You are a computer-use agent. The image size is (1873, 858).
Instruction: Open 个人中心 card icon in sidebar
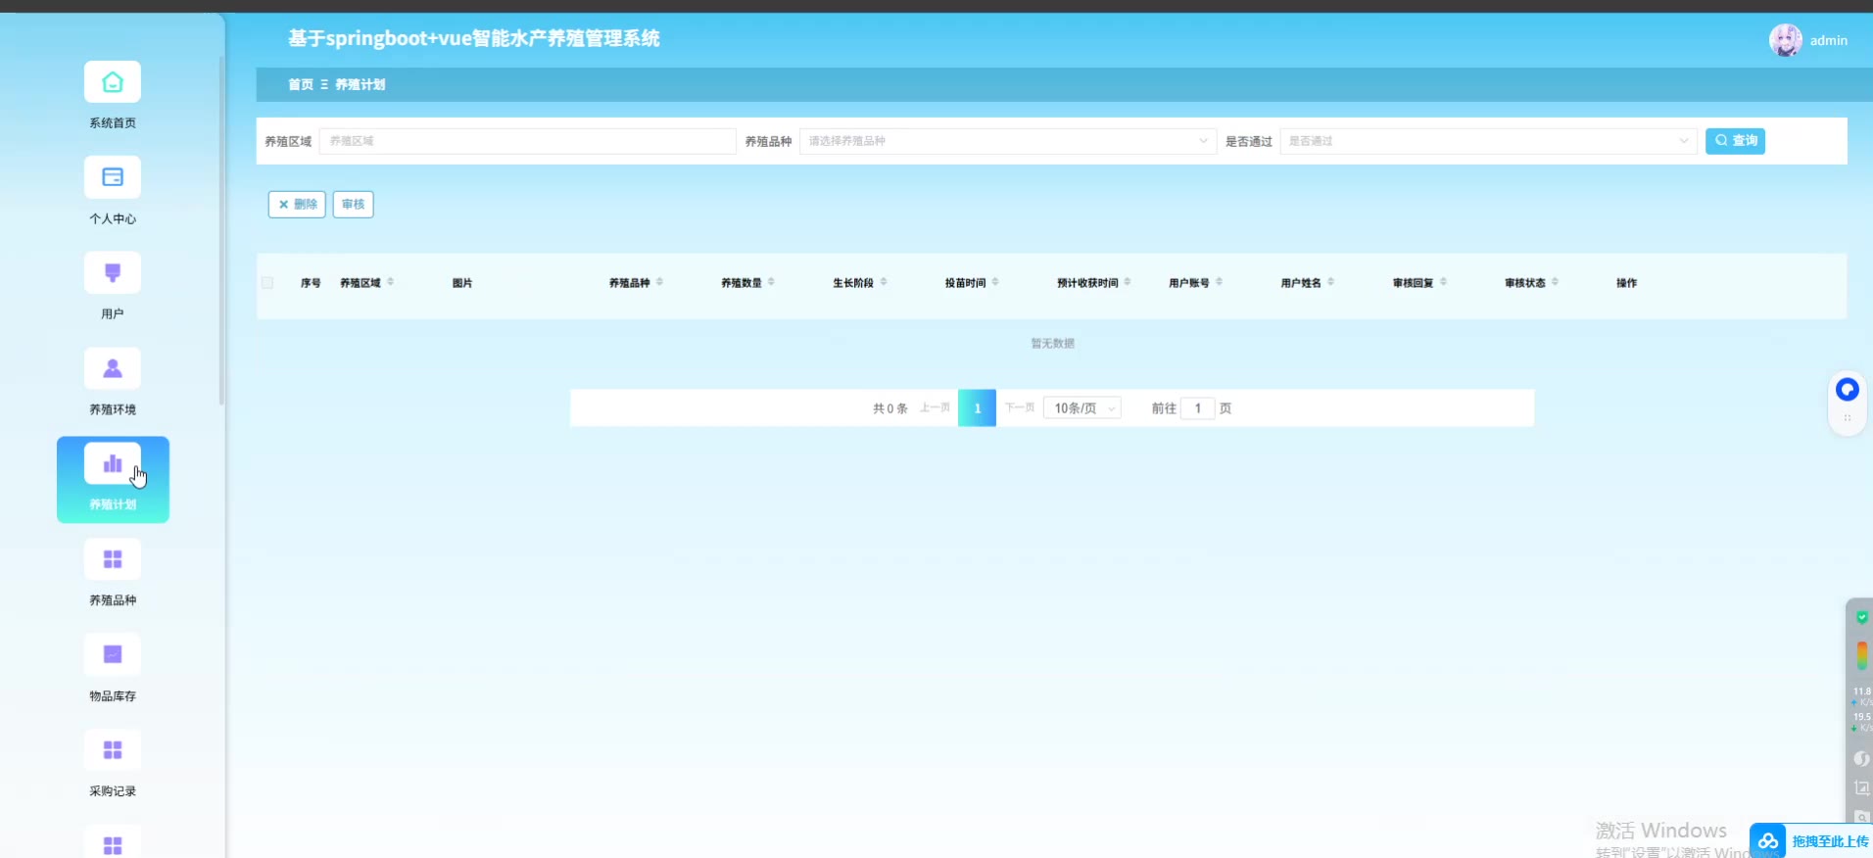tap(113, 177)
